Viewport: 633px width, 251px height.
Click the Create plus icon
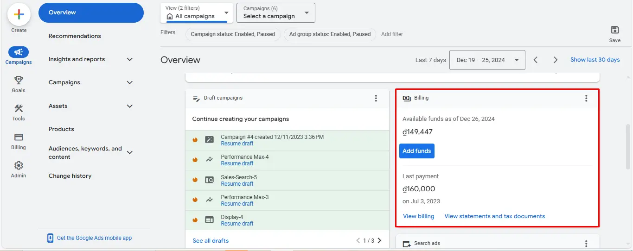(x=19, y=14)
